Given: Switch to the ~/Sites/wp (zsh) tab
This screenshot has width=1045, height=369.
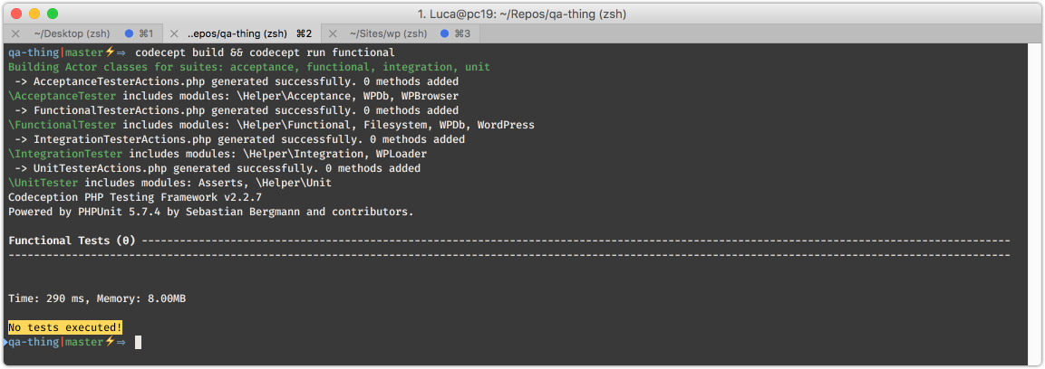Looking at the screenshot, I should [401, 33].
